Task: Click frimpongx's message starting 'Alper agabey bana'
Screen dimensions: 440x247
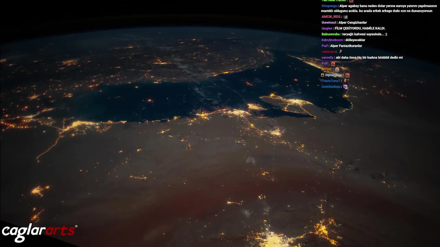Action: [379, 8]
